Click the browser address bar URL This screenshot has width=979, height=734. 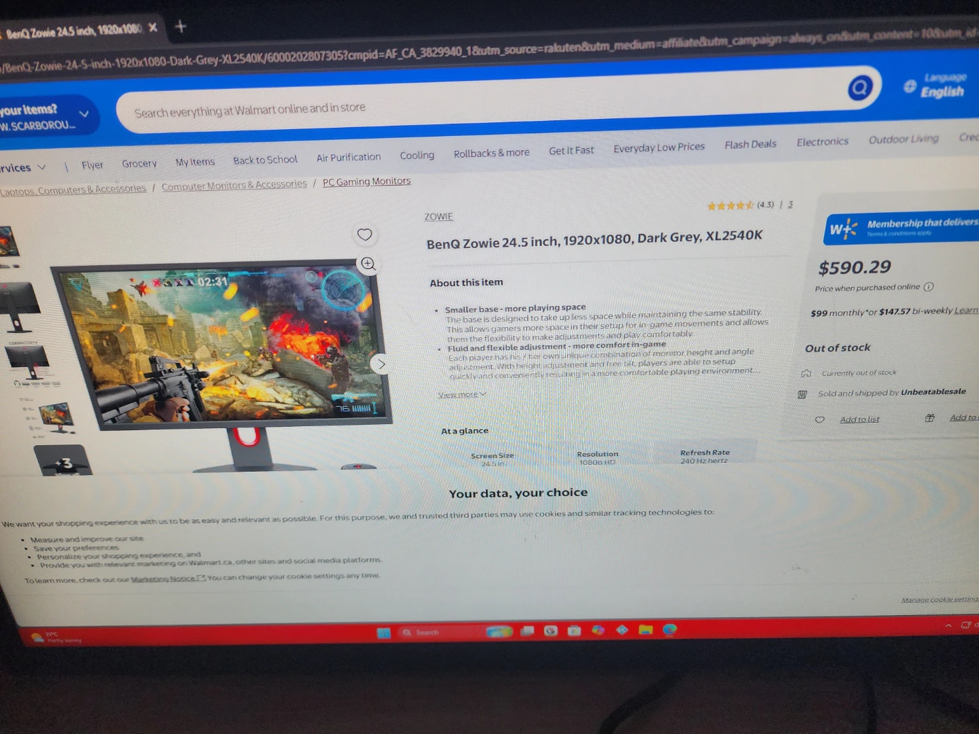tap(489, 50)
